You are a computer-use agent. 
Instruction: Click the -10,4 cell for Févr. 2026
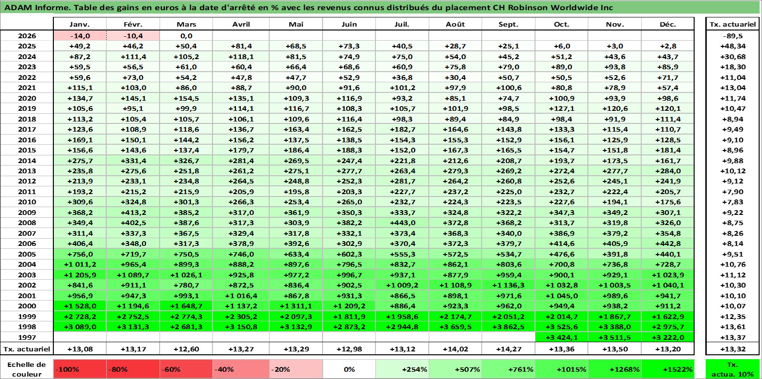click(x=133, y=36)
